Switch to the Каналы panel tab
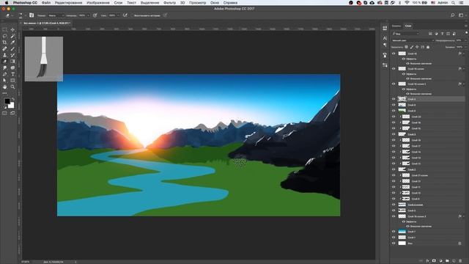This screenshot has width=469, height=264. 396,26
